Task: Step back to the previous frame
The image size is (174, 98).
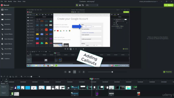Action: point(65,72)
